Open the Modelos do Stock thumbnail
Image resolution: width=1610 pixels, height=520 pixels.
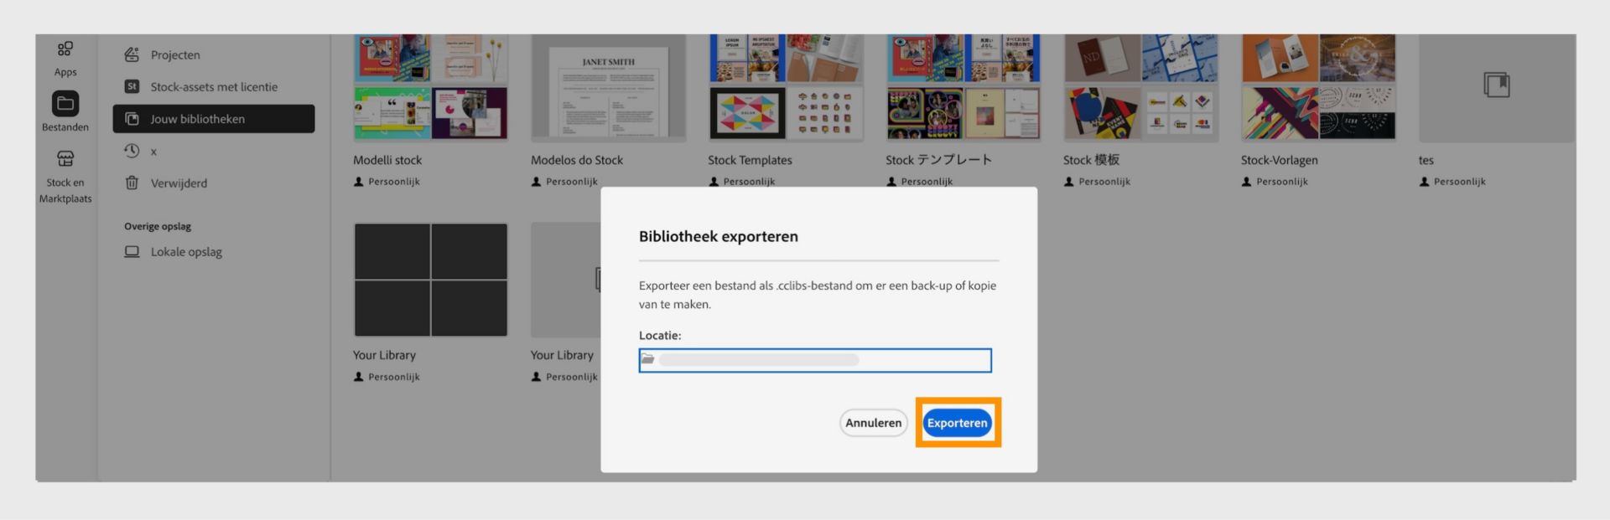(609, 87)
